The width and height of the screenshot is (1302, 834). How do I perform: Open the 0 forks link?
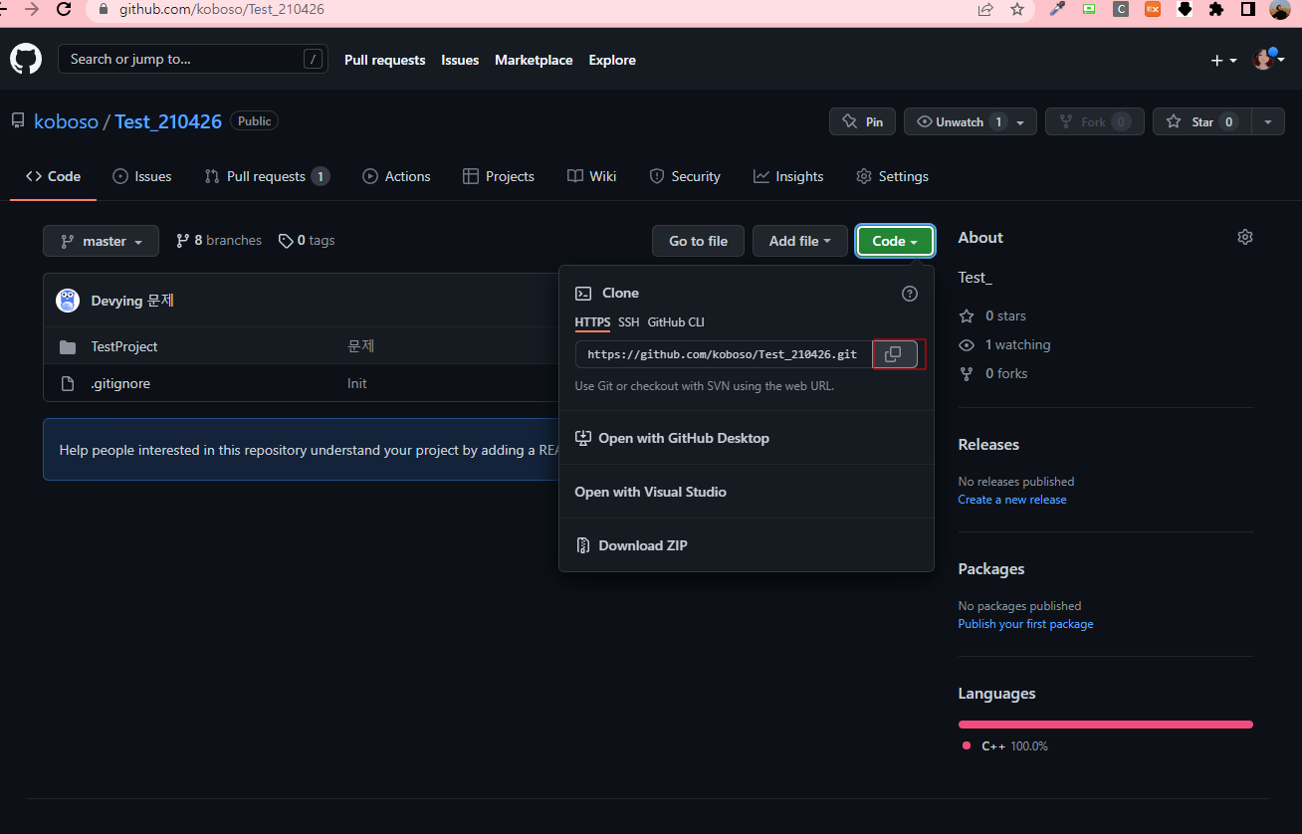pyautogui.click(x=993, y=373)
